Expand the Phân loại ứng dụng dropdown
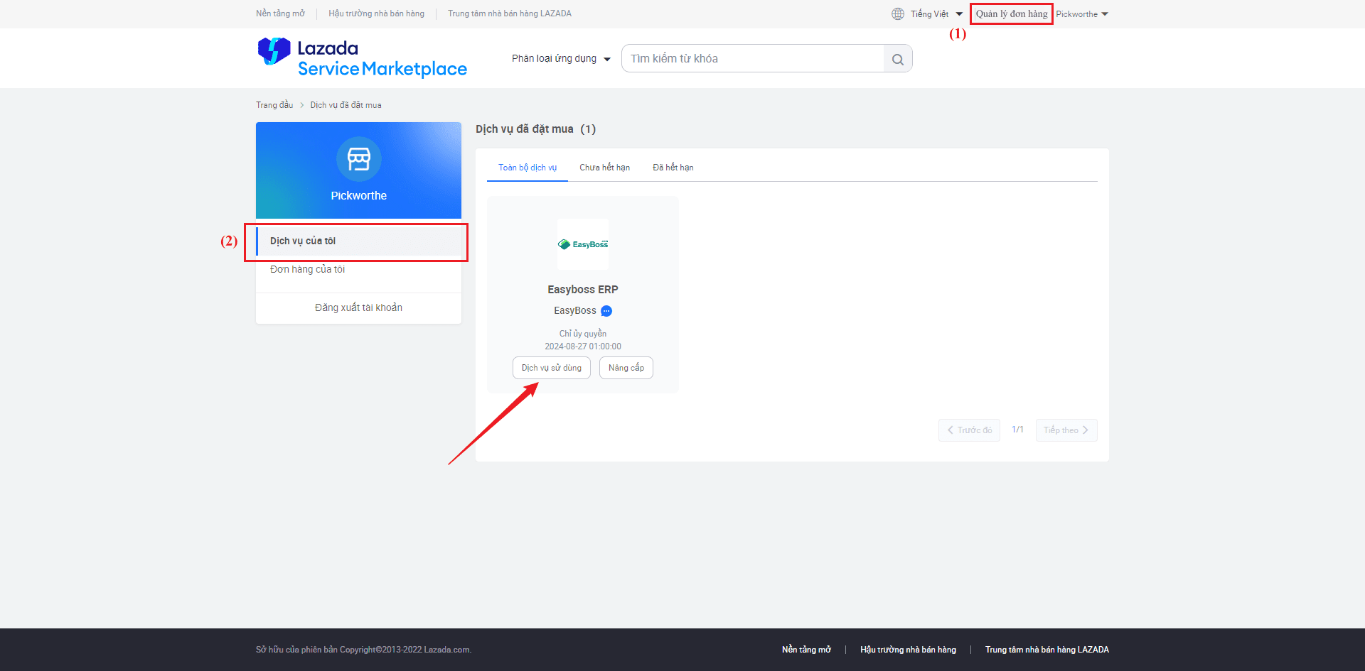The width and height of the screenshot is (1365, 671). (561, 59)
